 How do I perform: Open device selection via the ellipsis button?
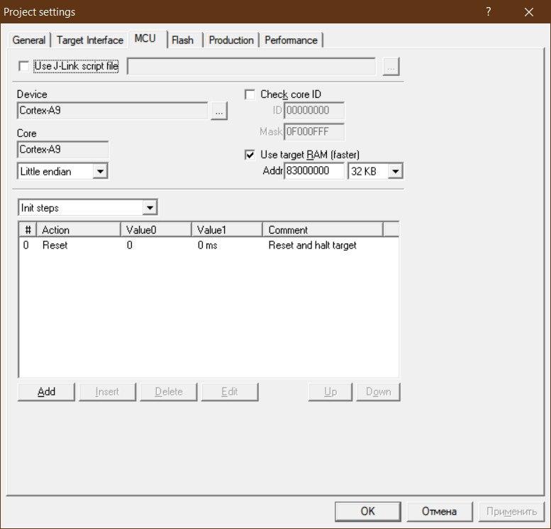219,111
